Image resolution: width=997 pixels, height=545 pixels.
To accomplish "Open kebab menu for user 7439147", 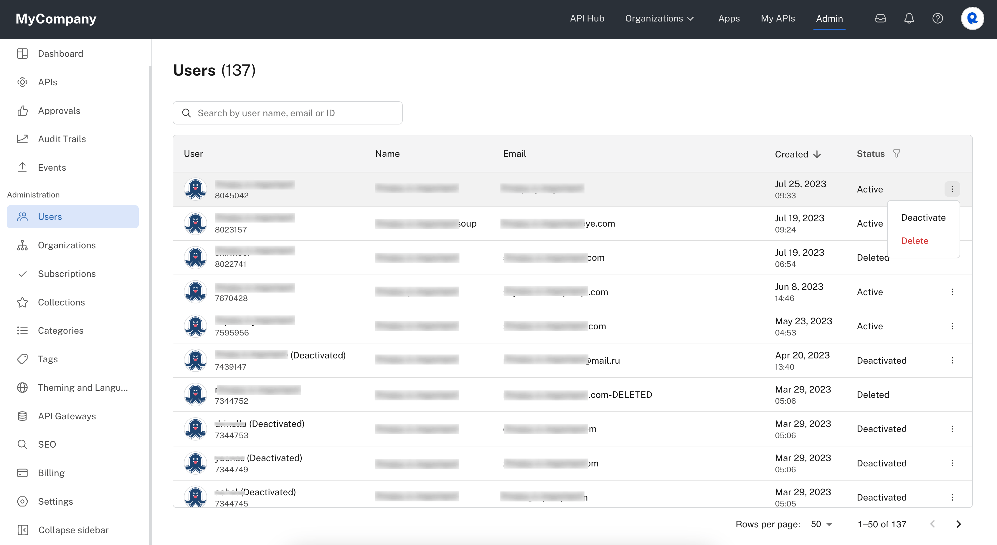I will click(x=952, y=360).
